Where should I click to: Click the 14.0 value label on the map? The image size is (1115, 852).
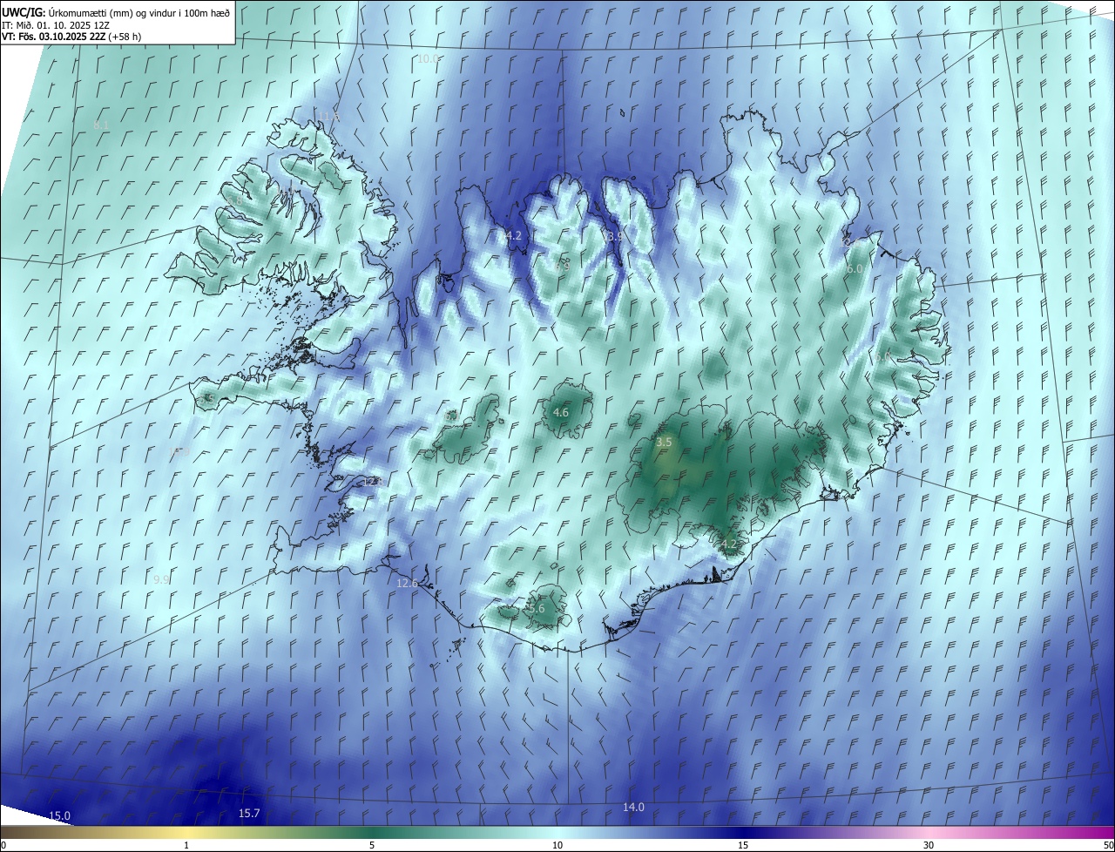click(633, 808)
